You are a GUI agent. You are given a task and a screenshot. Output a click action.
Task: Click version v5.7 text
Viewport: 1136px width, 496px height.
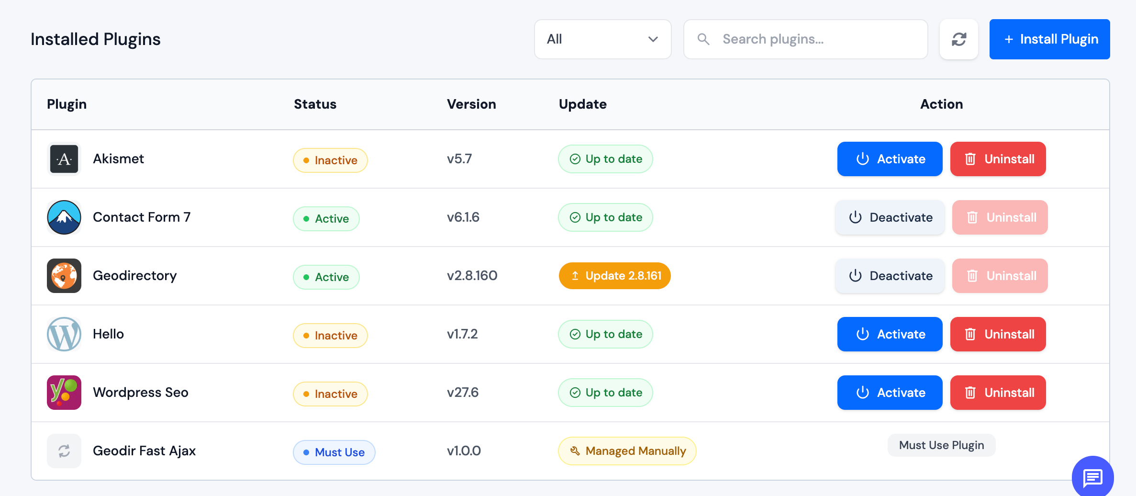click(459, 159)
